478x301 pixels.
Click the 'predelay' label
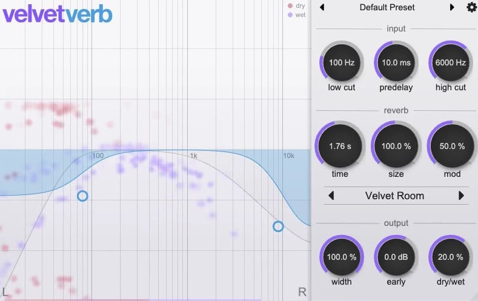(x=396, y=88)
